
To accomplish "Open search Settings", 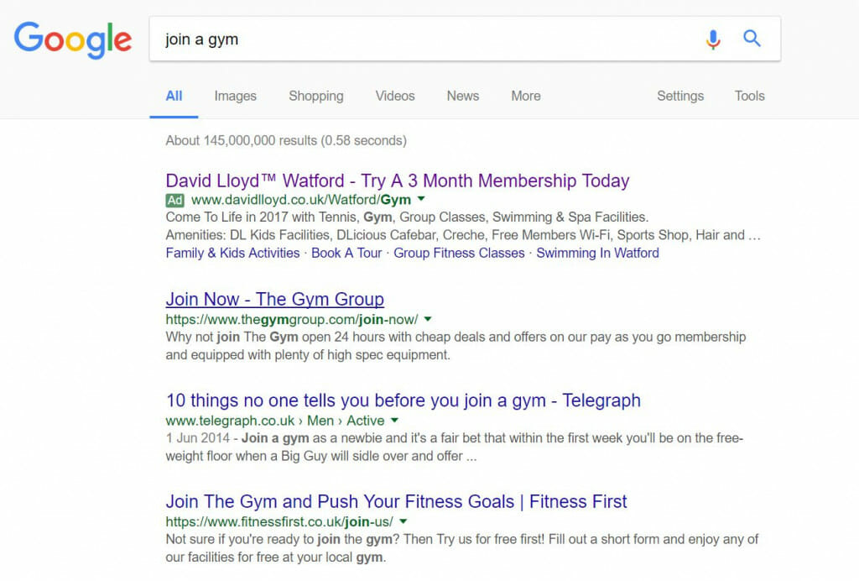I will click(x=680, y=96).
